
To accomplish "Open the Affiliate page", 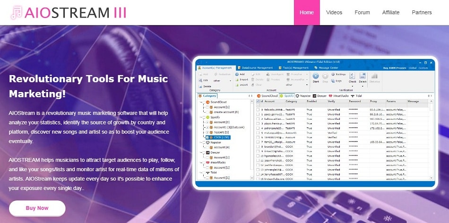I will click(390, 13).
